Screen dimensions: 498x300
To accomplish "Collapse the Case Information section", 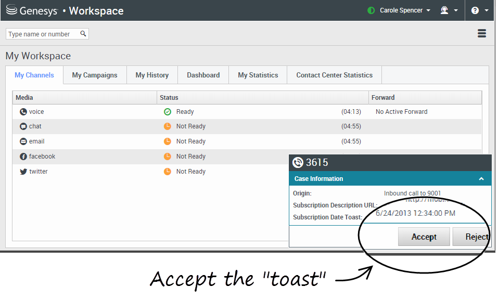I will click(x=481, y=179).
